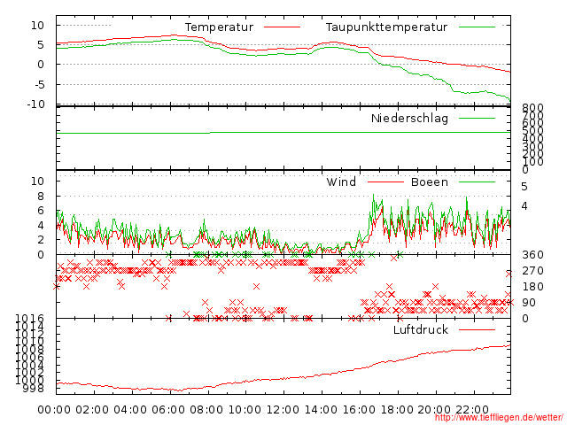Click the red Temperatur legend line
Image resolution: width=567 pixels, height=425 pixels.
pos(282,27)
